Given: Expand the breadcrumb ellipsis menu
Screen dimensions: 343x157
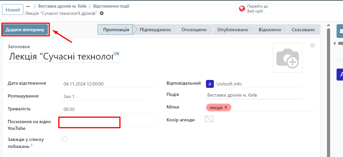Looking at the screenshot, I should [28, 6].
